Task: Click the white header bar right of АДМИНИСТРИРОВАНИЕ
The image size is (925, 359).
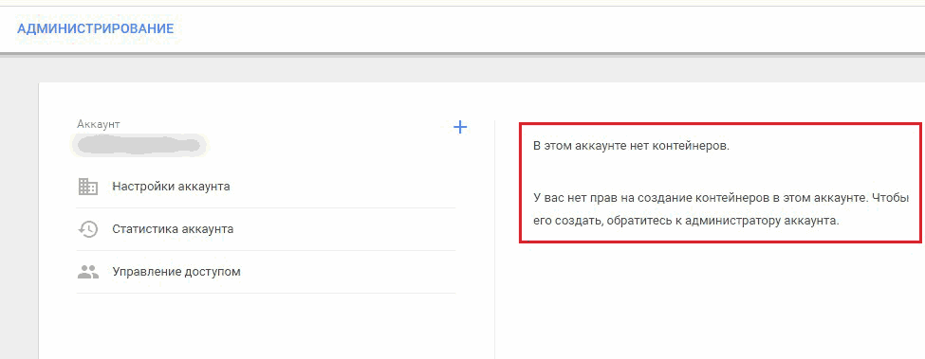Action: point(548,28)
